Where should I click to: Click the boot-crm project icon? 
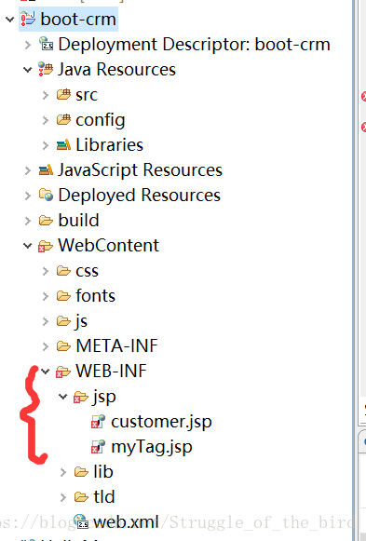point(28,19)
